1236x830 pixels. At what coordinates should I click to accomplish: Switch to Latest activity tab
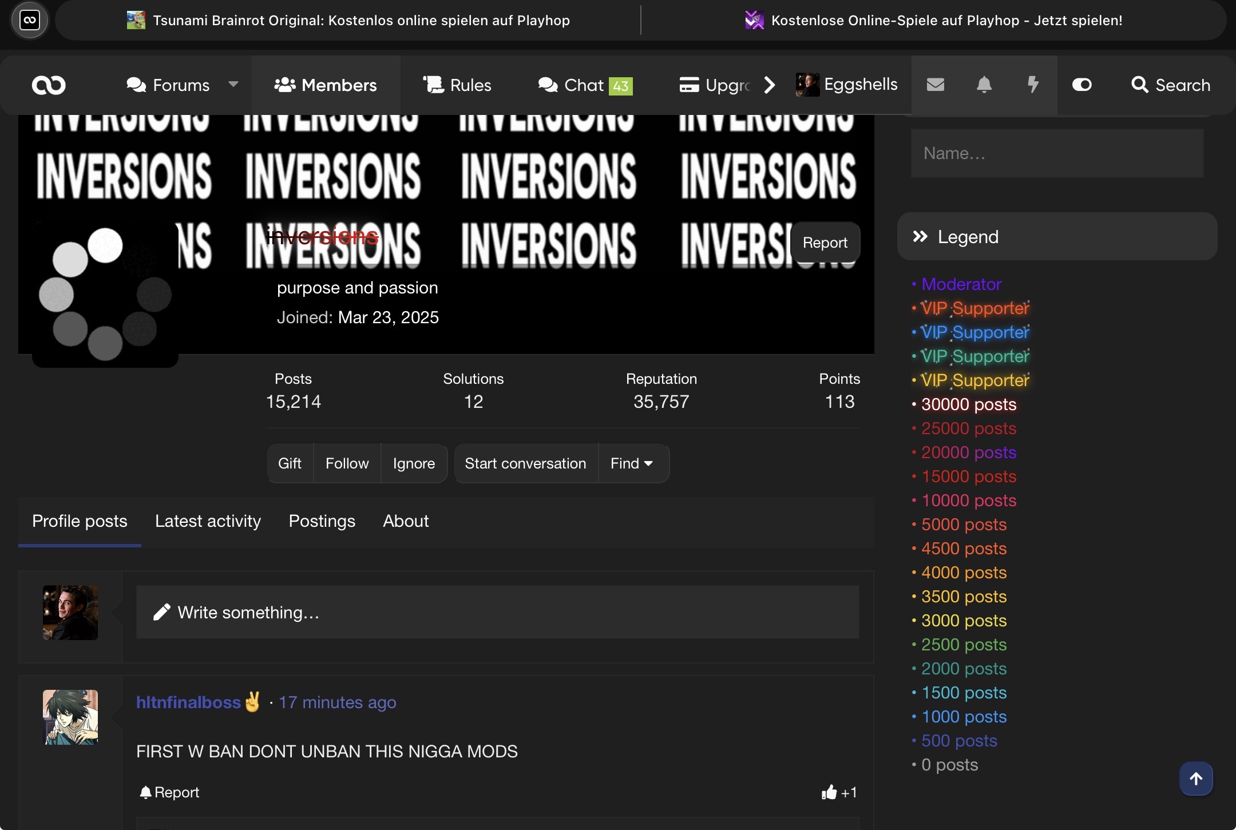(208, 521)
